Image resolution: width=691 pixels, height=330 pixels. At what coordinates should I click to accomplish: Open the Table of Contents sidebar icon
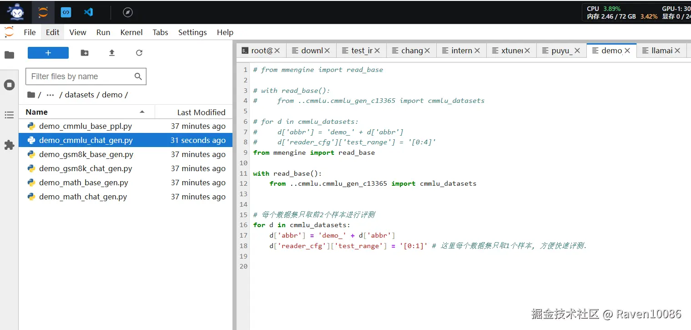(x=9, y=115)
